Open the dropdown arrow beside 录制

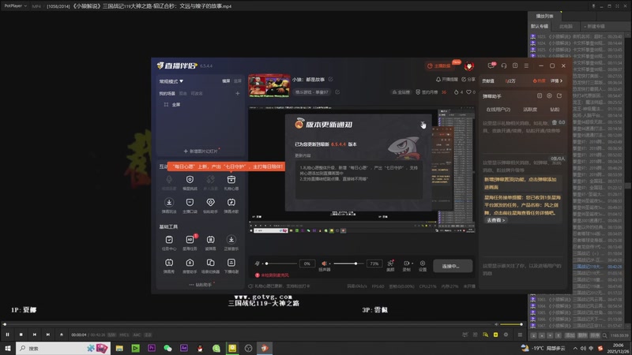tap(412, 263)
